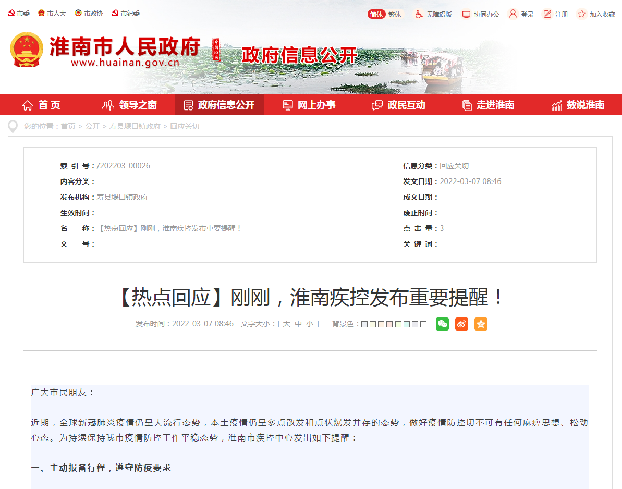This screenshot has width=622, height=489.
Task: Click the home icon beside 首页
Action: pyautogui.click(x=27, y=104)
